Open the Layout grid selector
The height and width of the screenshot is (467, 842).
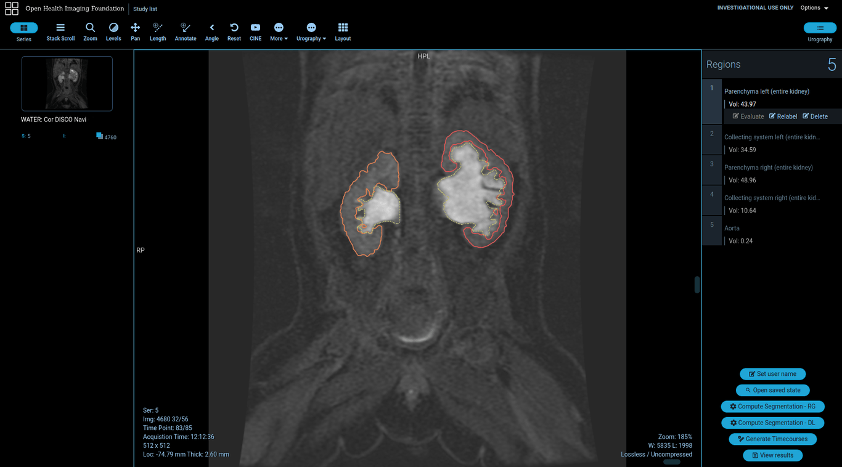coord(343,31)
